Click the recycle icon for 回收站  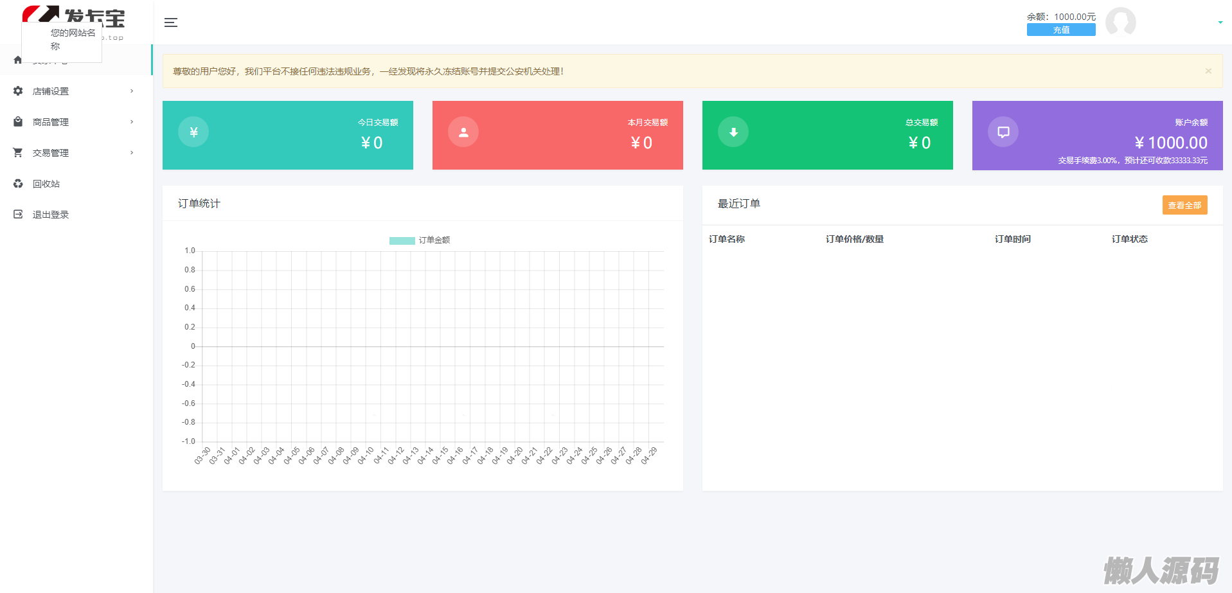(18, 184)
